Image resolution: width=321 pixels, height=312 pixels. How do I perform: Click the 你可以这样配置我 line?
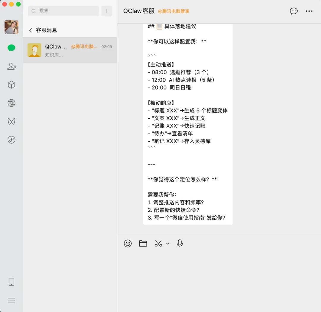coord(177,42)
